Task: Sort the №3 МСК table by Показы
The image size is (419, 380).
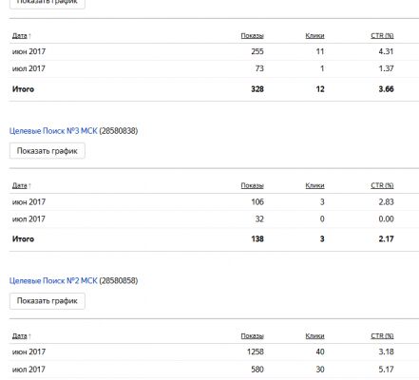Action: click(x=252, y=185)
